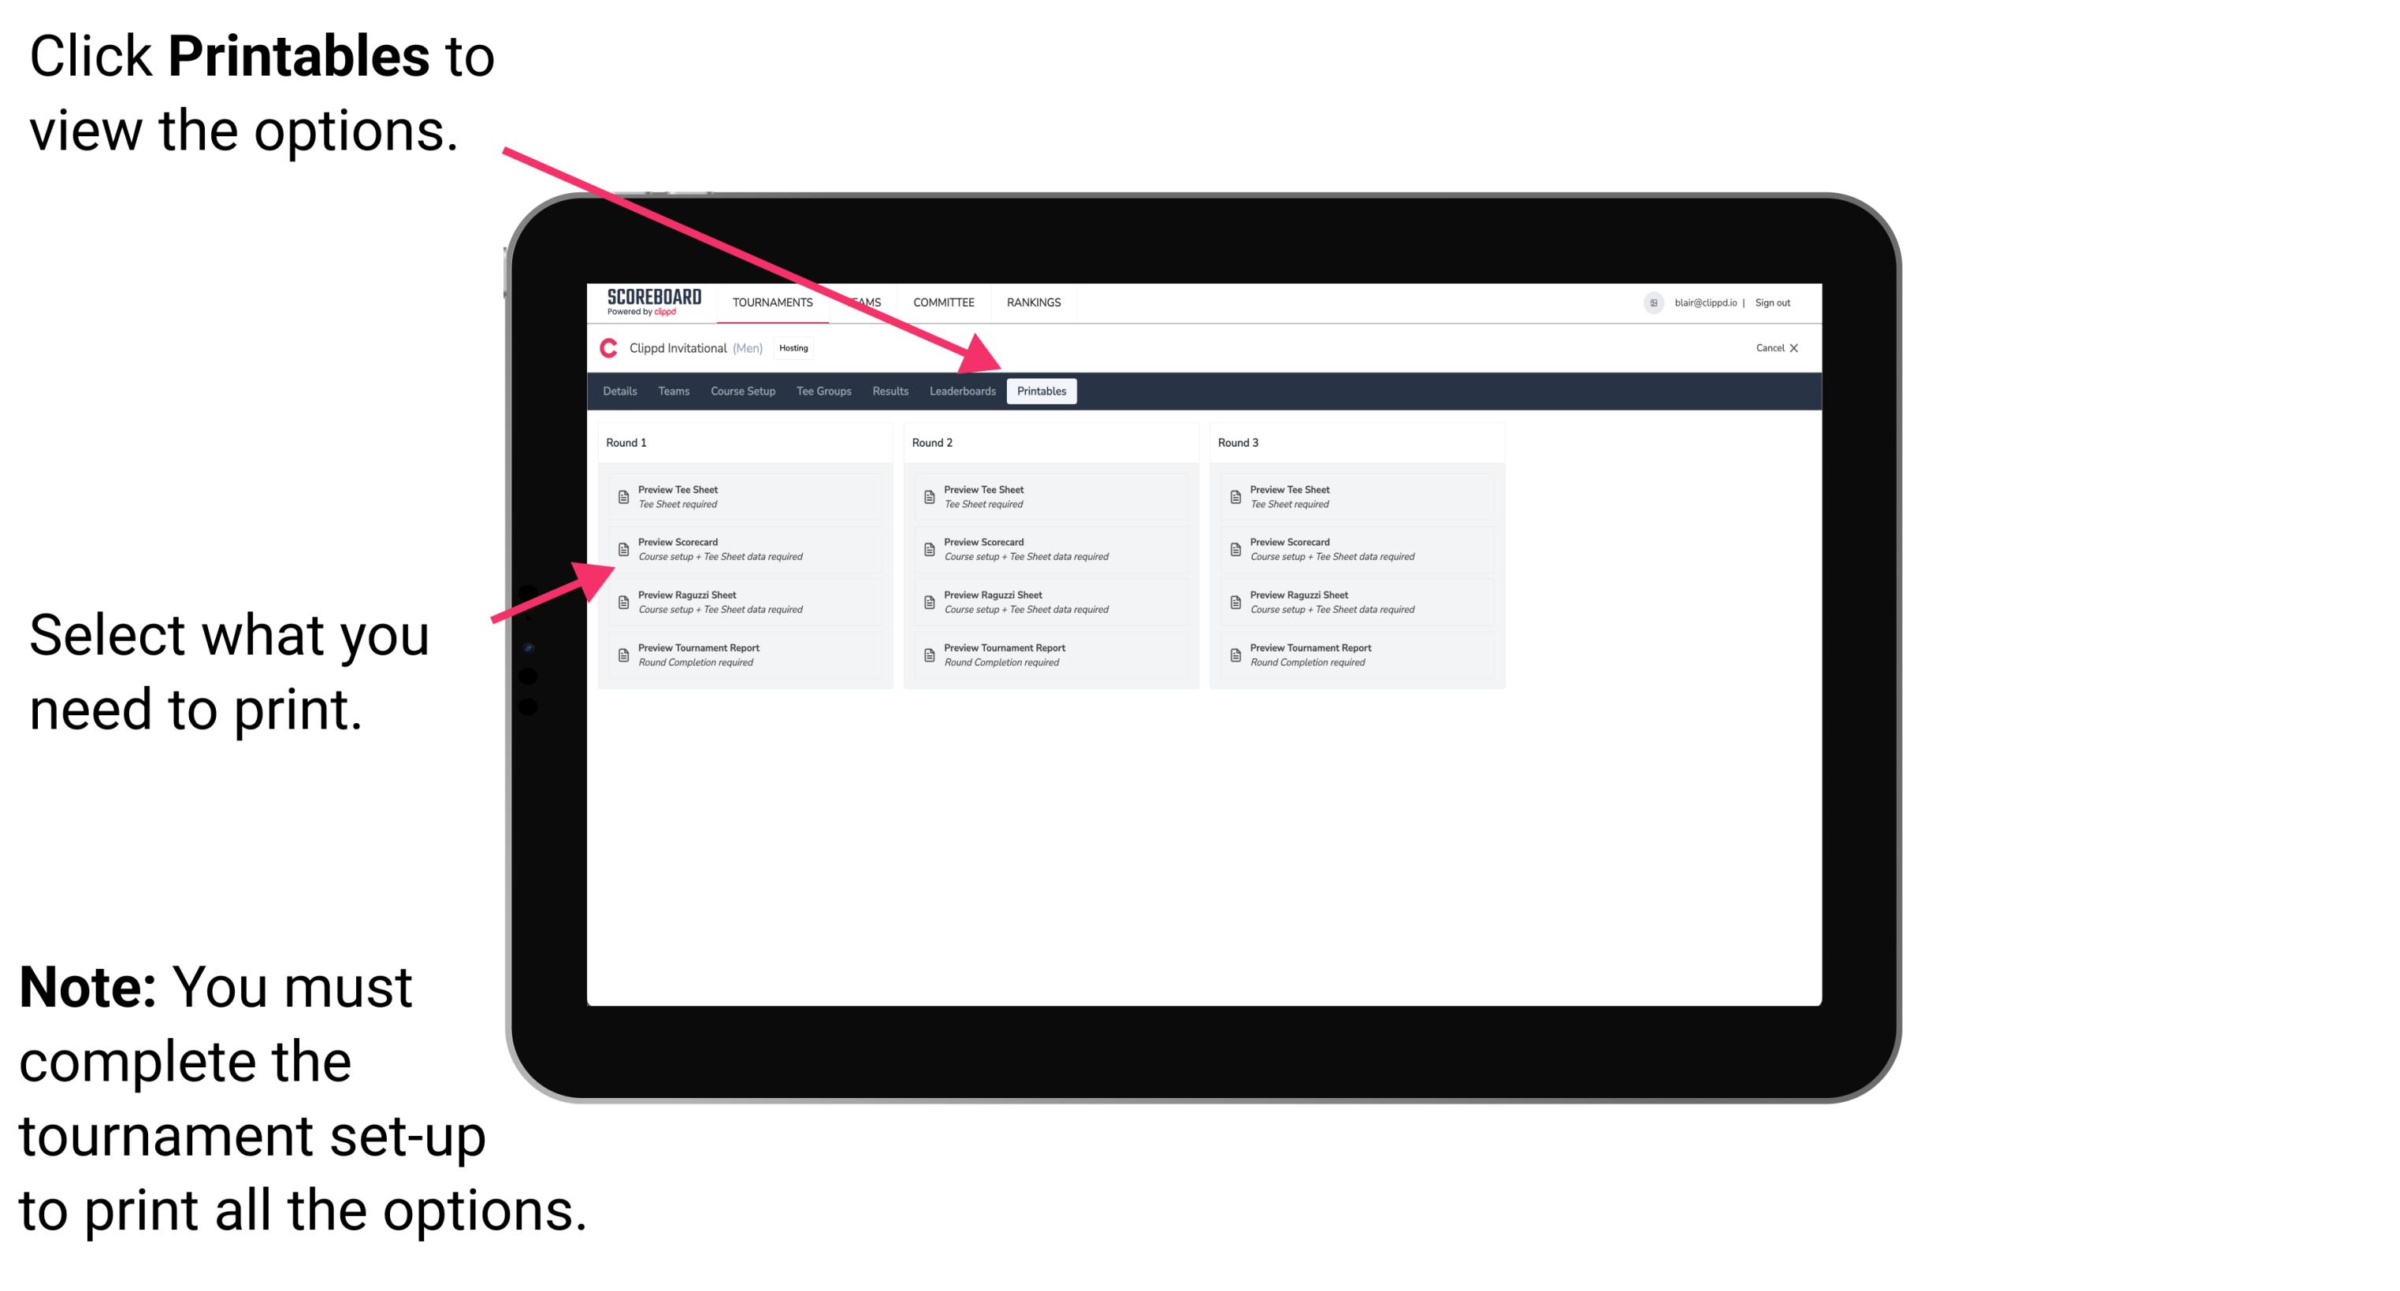Viewport: 2400px width, 1291px height.
Task: Click the Printables tab
Action: point(1038,391)
